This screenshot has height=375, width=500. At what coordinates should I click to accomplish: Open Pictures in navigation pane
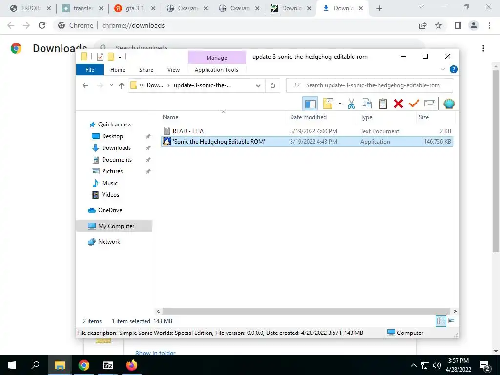pyautogui.click(x=112, y=171)
